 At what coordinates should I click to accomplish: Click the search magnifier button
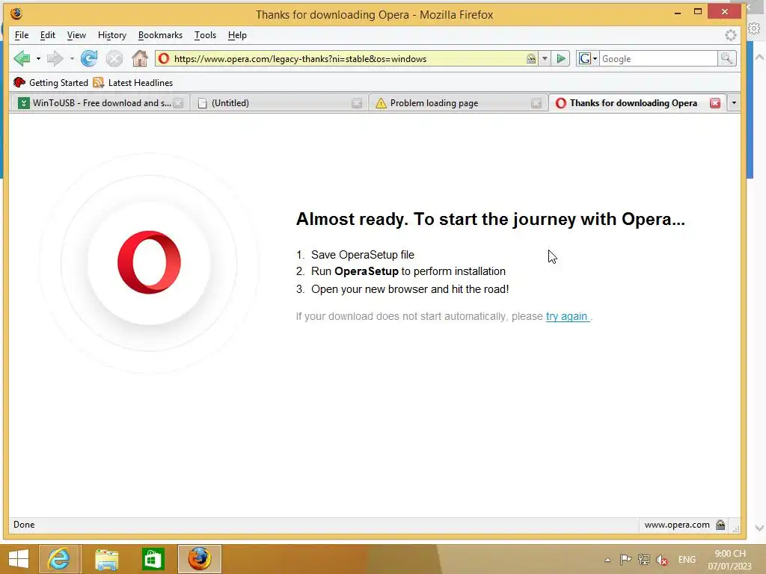click(x=726, y=58)
